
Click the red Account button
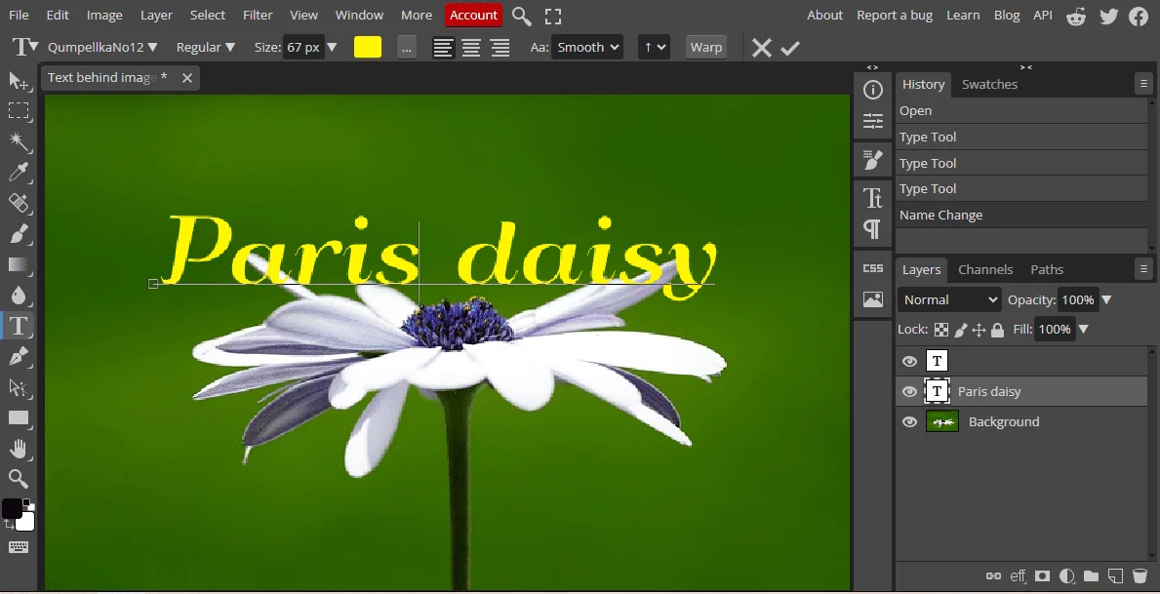tap(473, 15)
